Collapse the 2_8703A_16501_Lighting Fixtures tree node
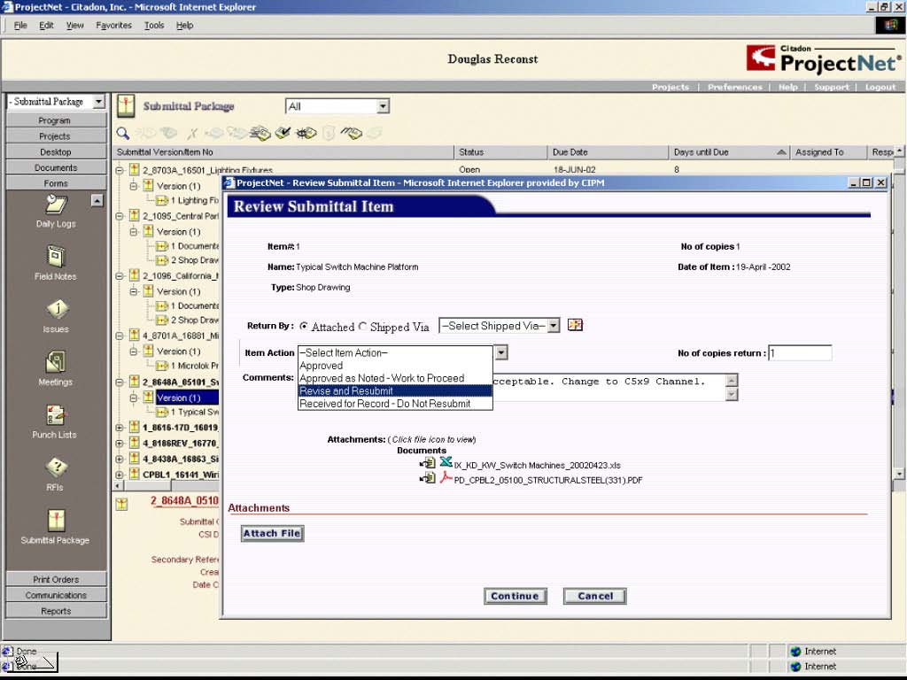This screenshot has height=680, width=907. point(120,171)
